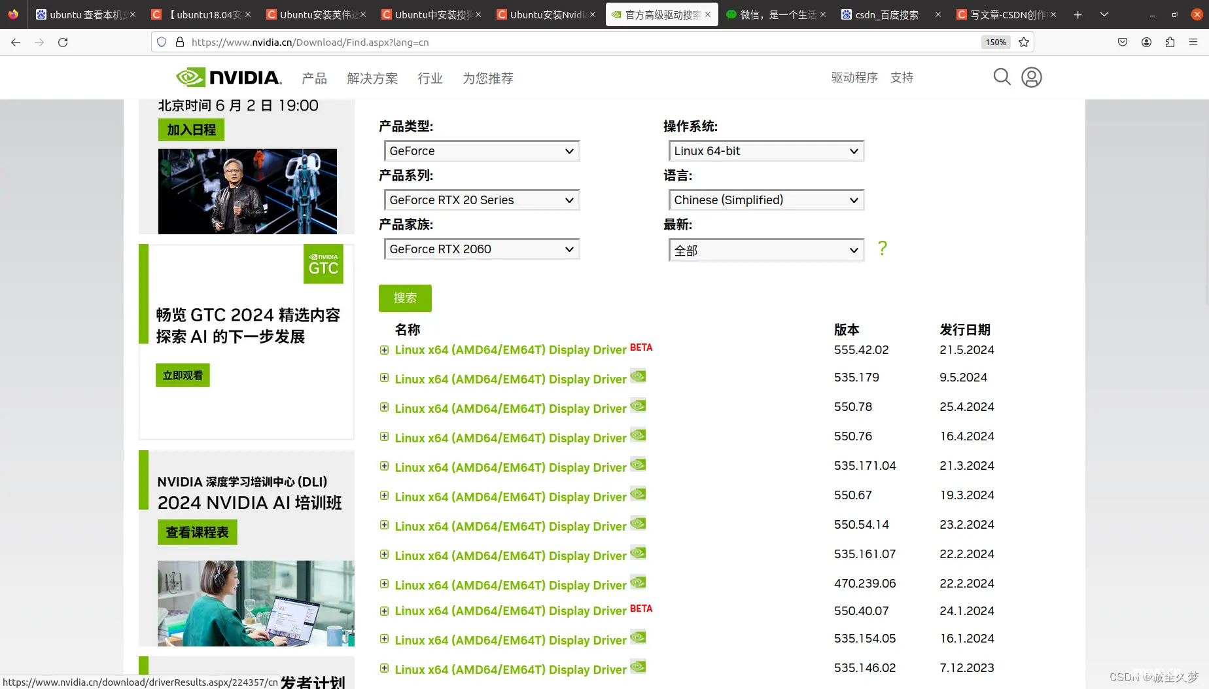This screenshot has height=689, width=1209.
Task: Click the Firefox logo icon in the tab bar
Action: (13, 14)
